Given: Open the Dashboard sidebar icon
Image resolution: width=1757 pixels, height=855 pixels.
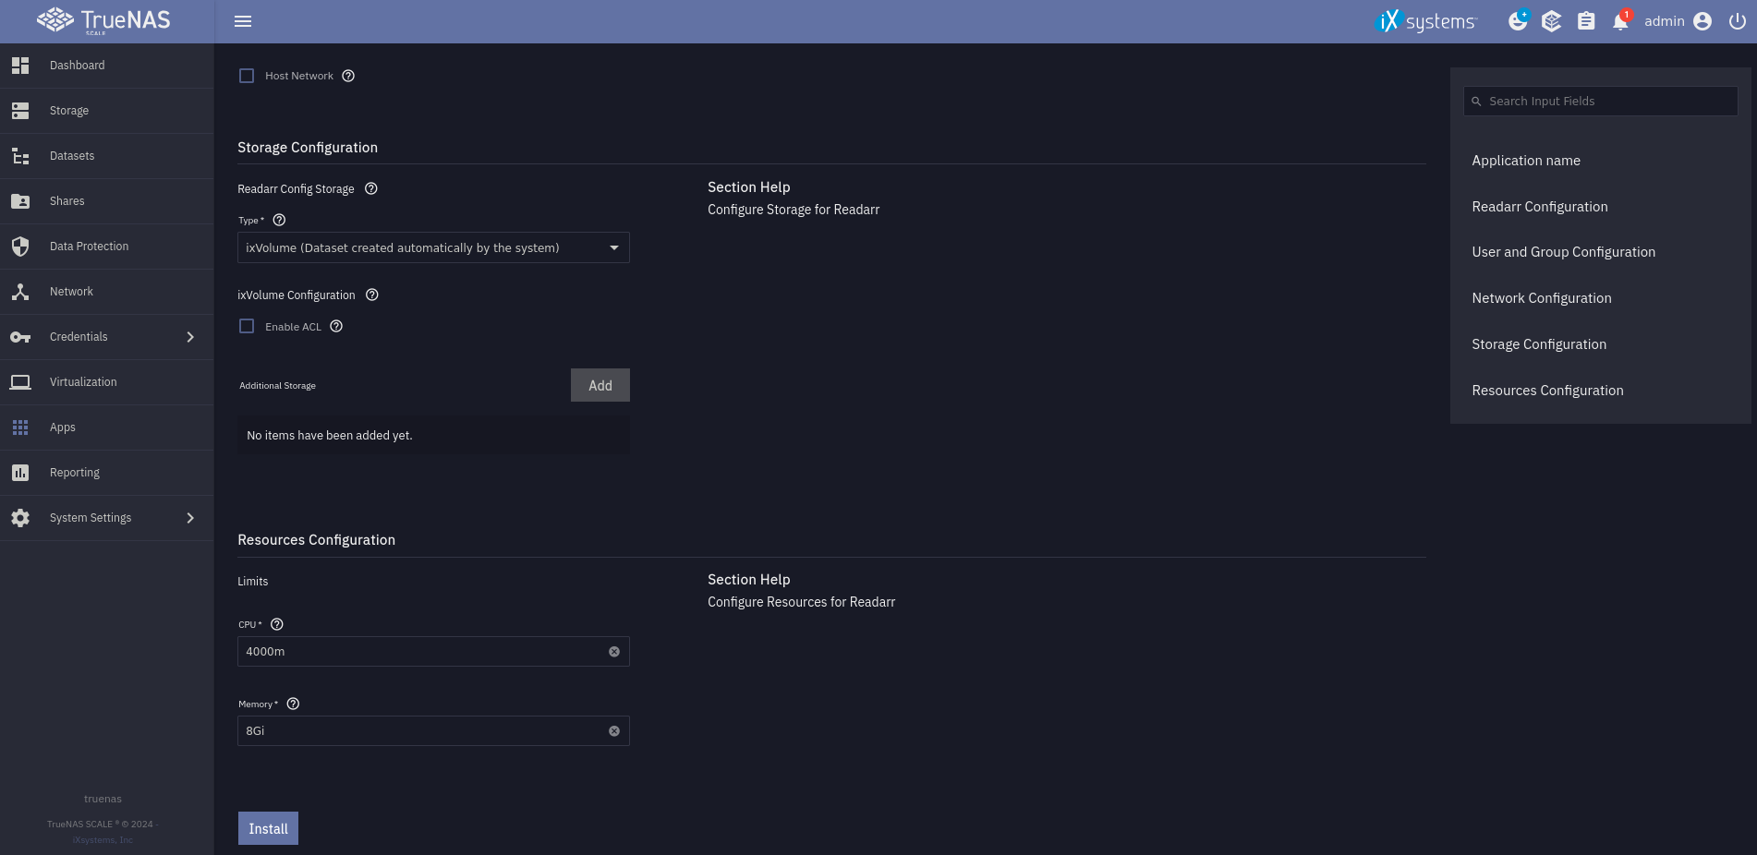Looking at the screenshot, I should coord(20,66).
